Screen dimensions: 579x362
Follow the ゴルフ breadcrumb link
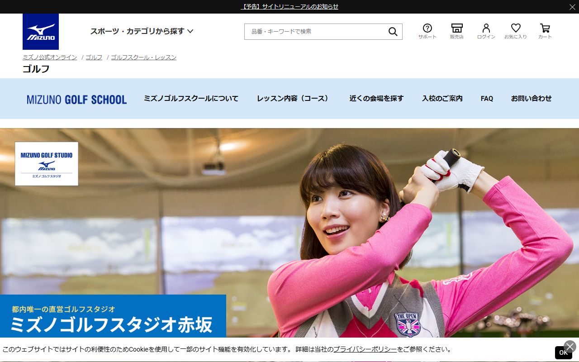click(x=94, y=57)
